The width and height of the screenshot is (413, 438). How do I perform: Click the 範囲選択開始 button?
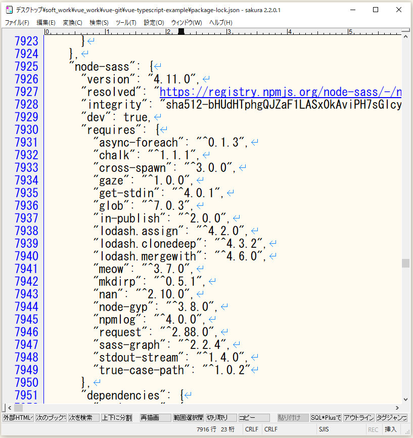click(x=189, y=418)
